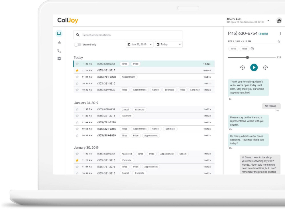Screen dimensions: 285x209
Task: Open the three-dot more options menu
Action: coord(280,33)
